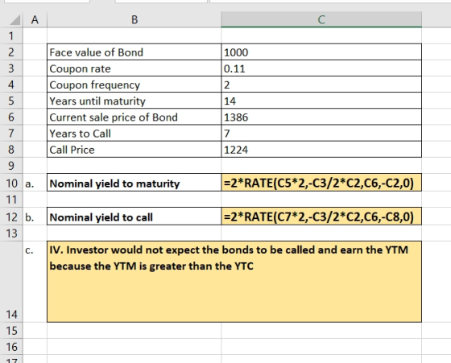Click the cell with value 14
Viewport: 451px width, 363px height.
click(321, 101)
